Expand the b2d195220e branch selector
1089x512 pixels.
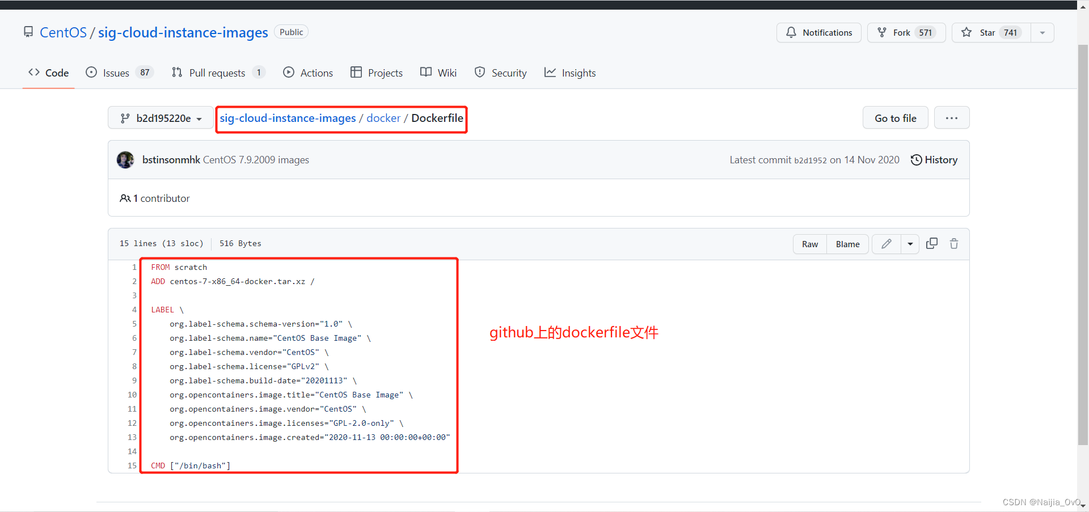(161, 118)
